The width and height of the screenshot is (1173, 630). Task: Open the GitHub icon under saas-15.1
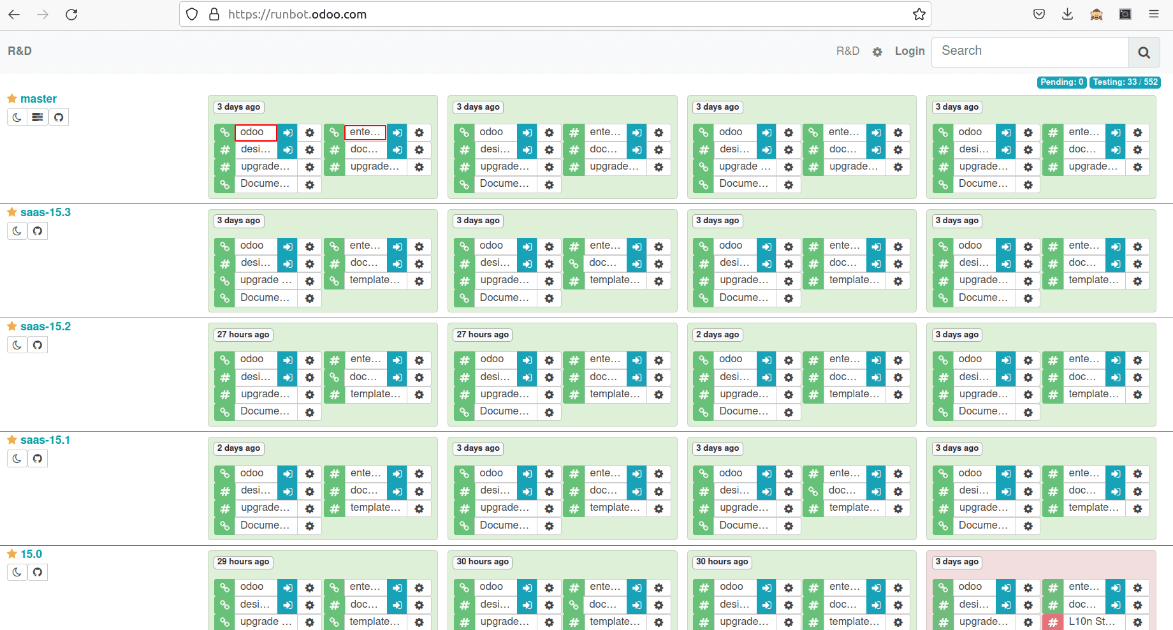[38, 458]
